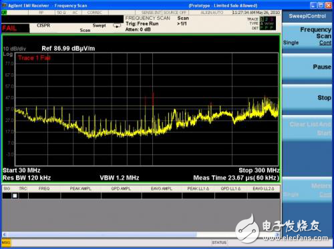
Task: Check the box in signal list row
Action: click(x=15, y=196)
